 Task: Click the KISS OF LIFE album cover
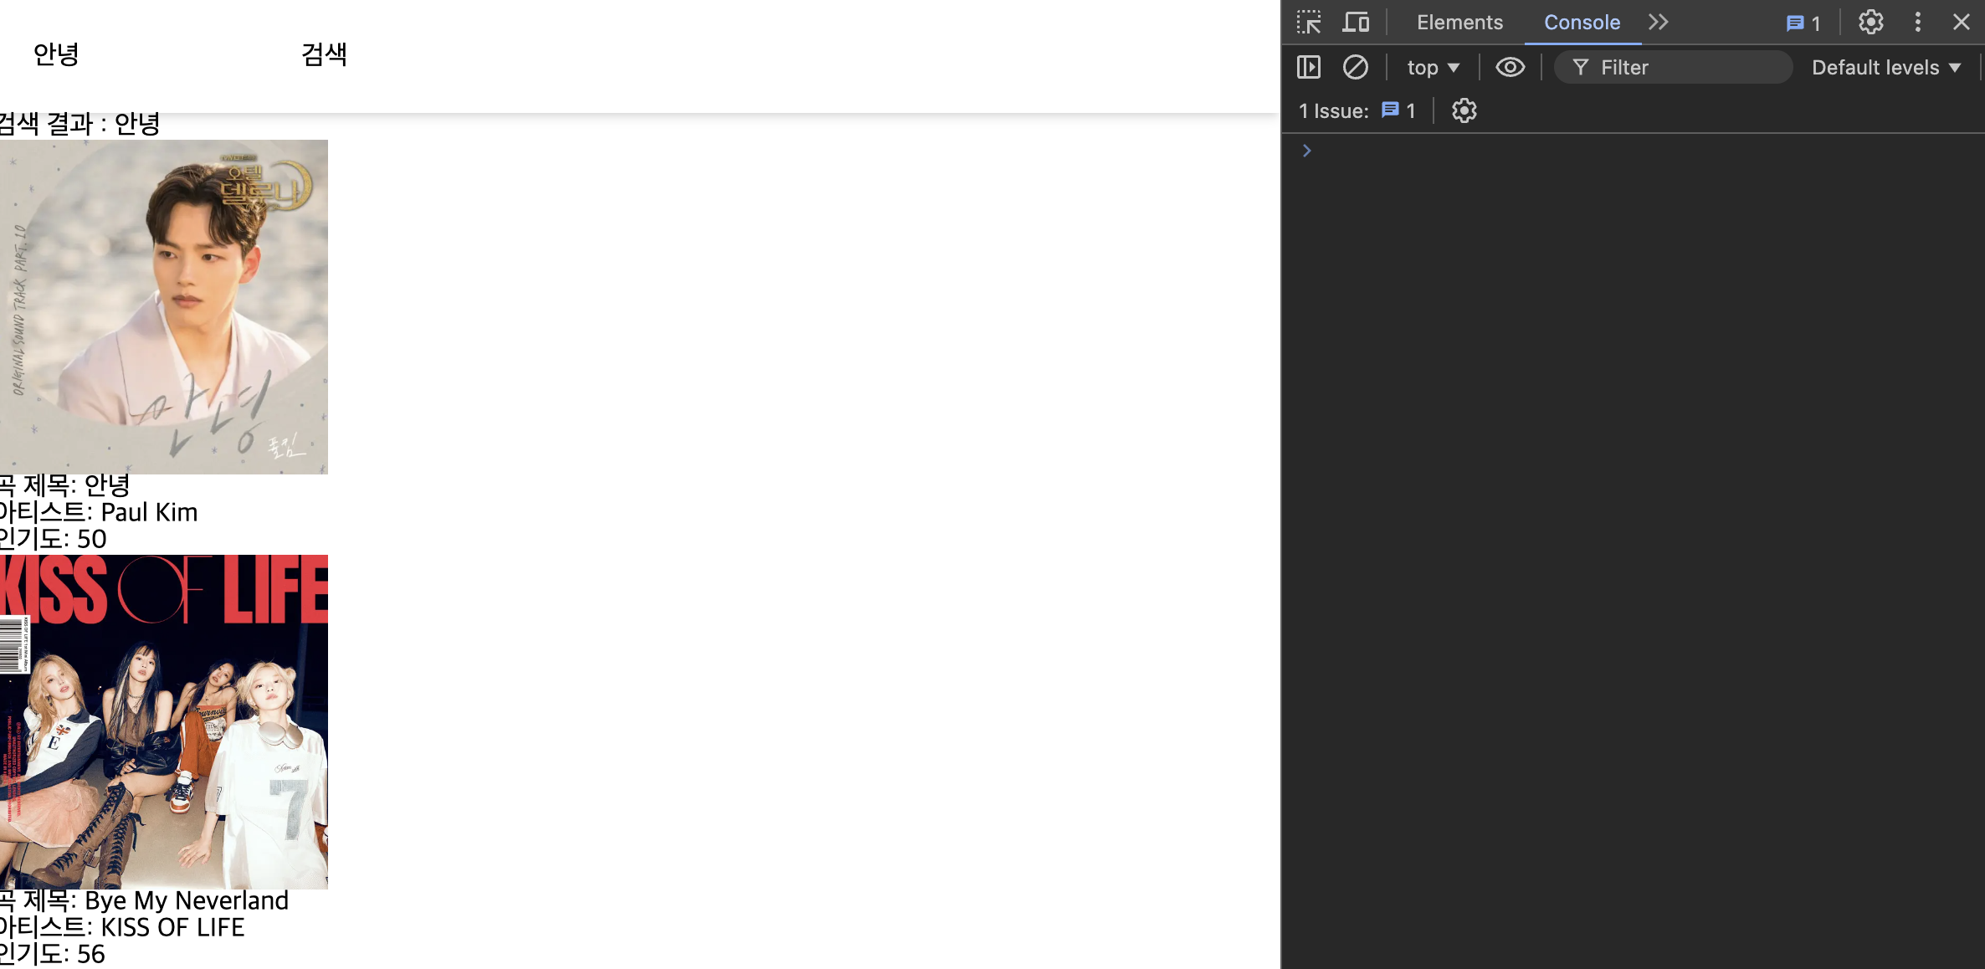[164, 721]
